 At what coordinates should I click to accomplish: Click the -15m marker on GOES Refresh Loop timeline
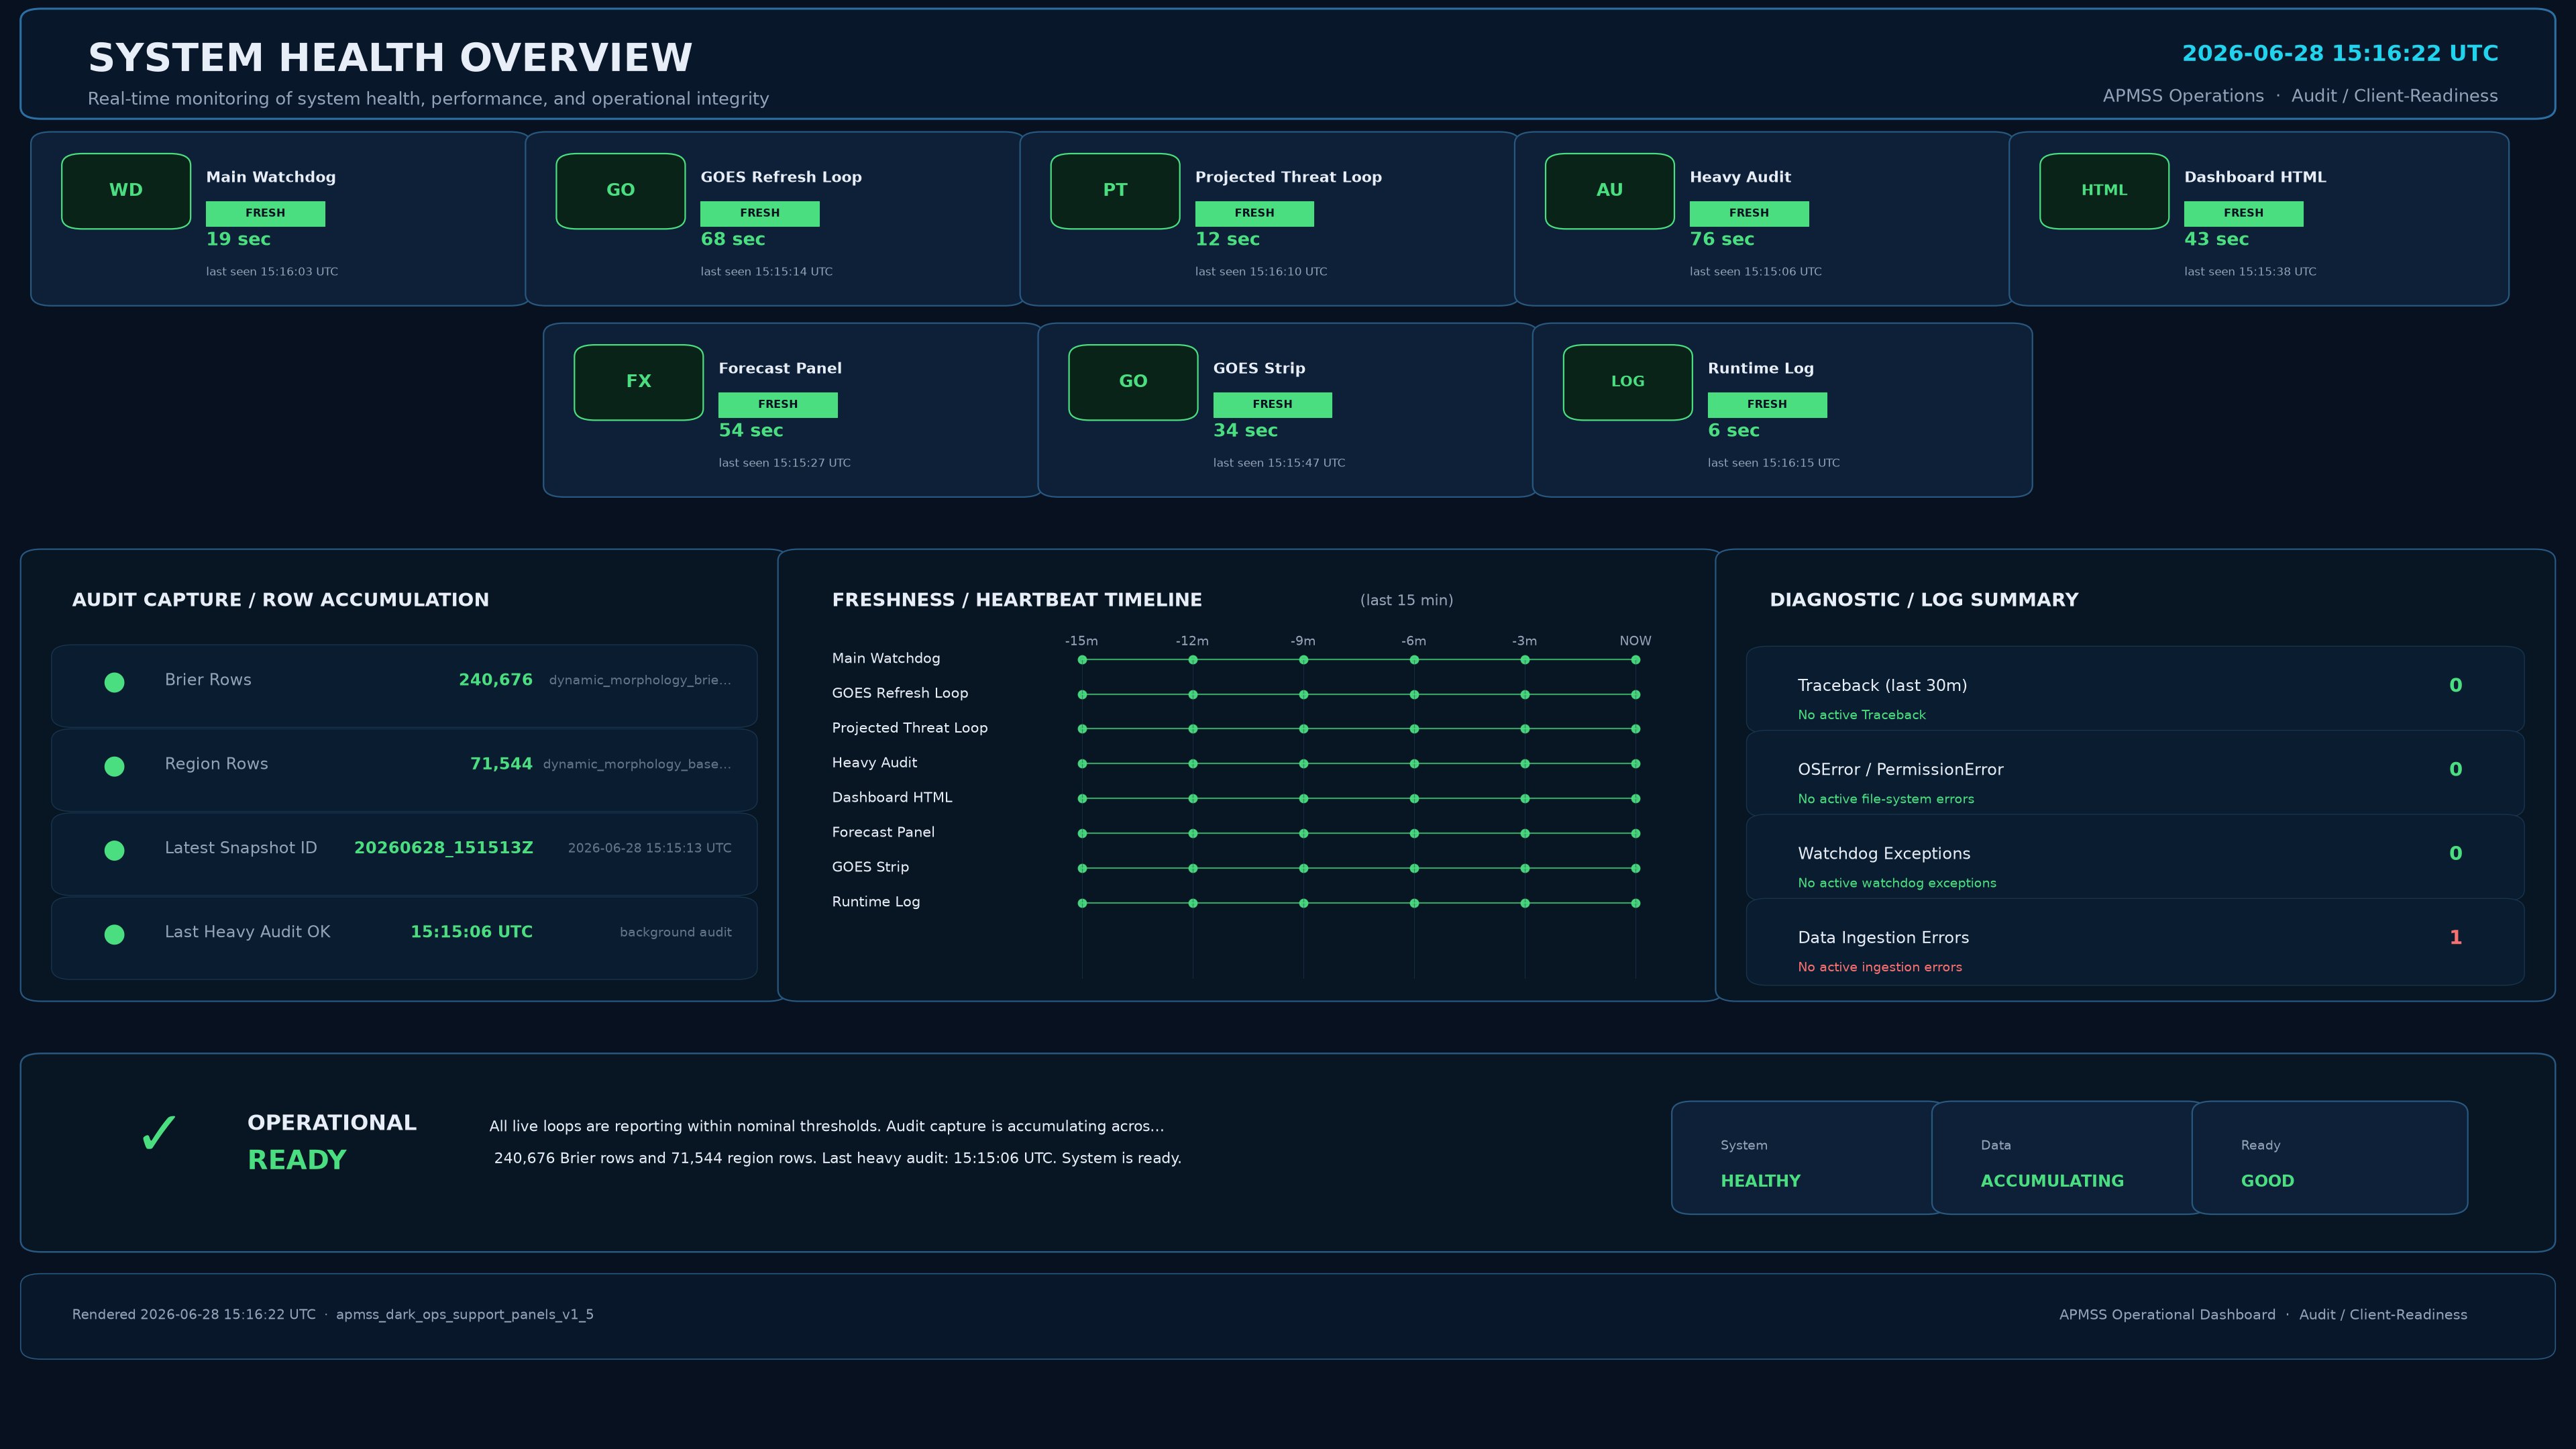tap(1082, 694)
